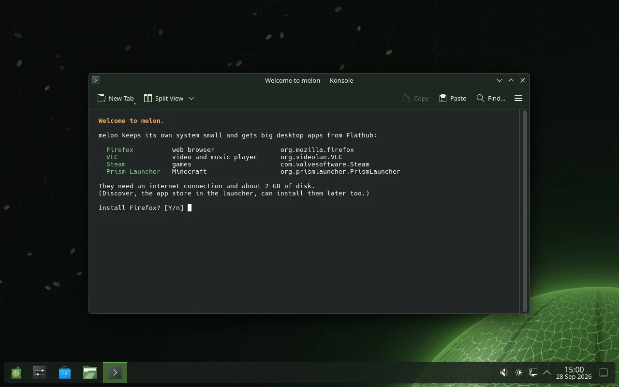Click the Konsole terminal icon in title bar
This screenshot has height=387, width=619.
pyautogui.click(x=96, y=80)
